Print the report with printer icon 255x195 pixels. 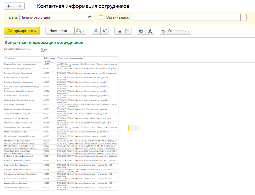[141, 31]
